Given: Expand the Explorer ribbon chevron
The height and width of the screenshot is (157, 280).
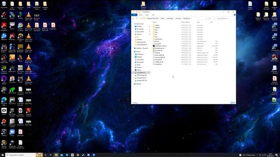Looking at the screenshot, I should pos(232,15).
